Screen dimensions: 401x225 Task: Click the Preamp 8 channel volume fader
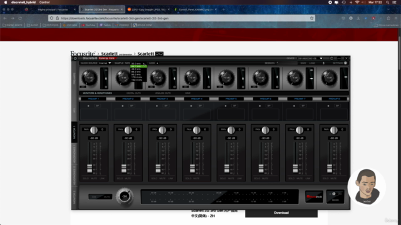click(330, 168)
